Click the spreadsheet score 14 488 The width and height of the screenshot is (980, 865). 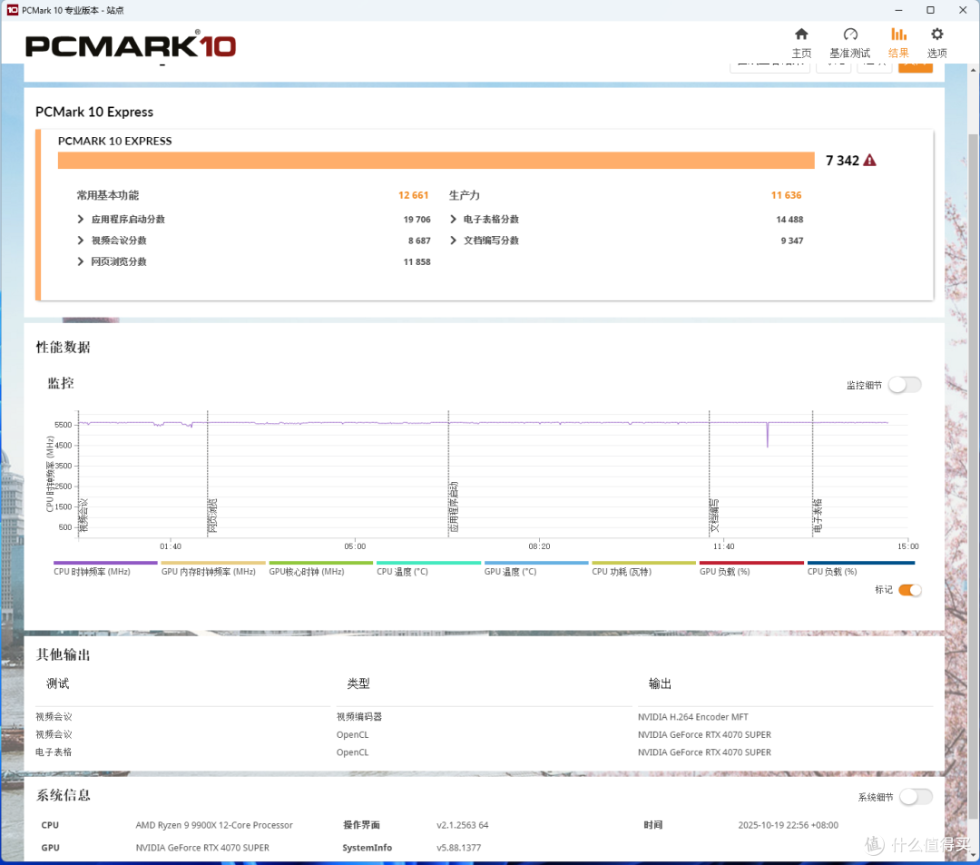tap(789, 220)
